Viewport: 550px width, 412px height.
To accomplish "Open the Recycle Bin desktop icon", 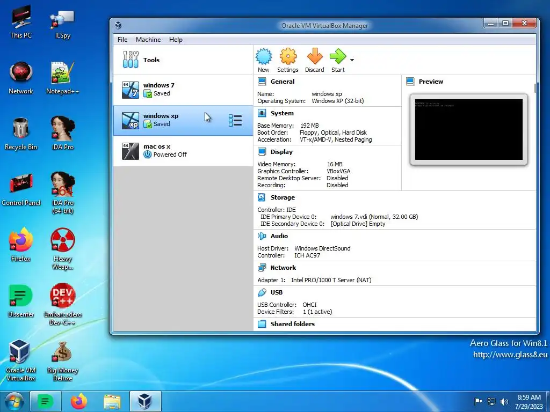I will pyautogui.click(x=21, y=134).
